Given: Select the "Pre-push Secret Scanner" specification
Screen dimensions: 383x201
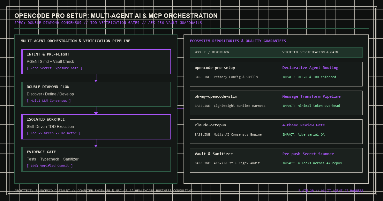Looking at the screenshot, I should [308, 154].
